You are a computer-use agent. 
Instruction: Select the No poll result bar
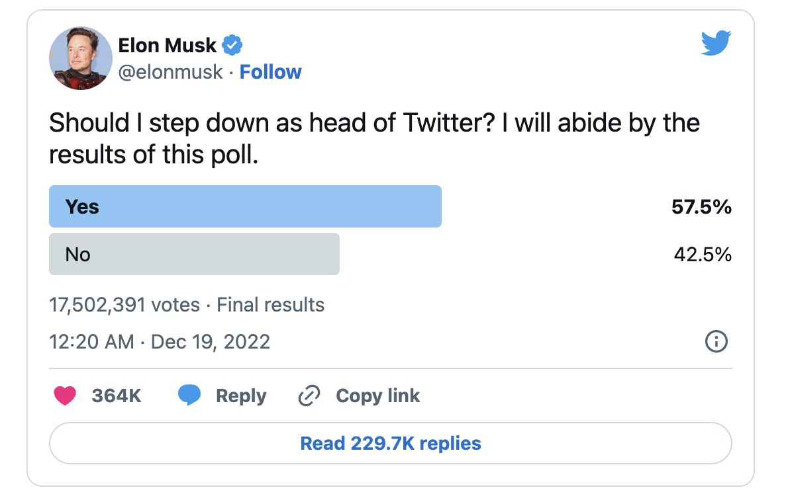(x=194, y=254)
